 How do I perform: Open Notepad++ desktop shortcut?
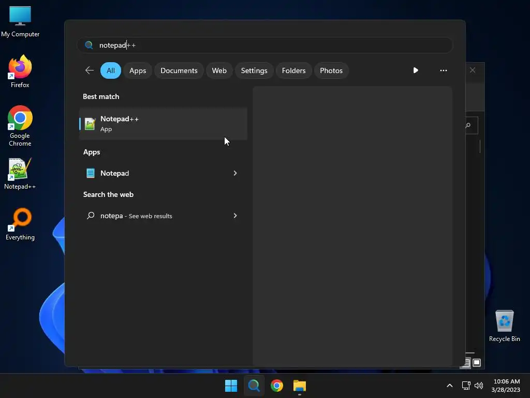point(20,174)
